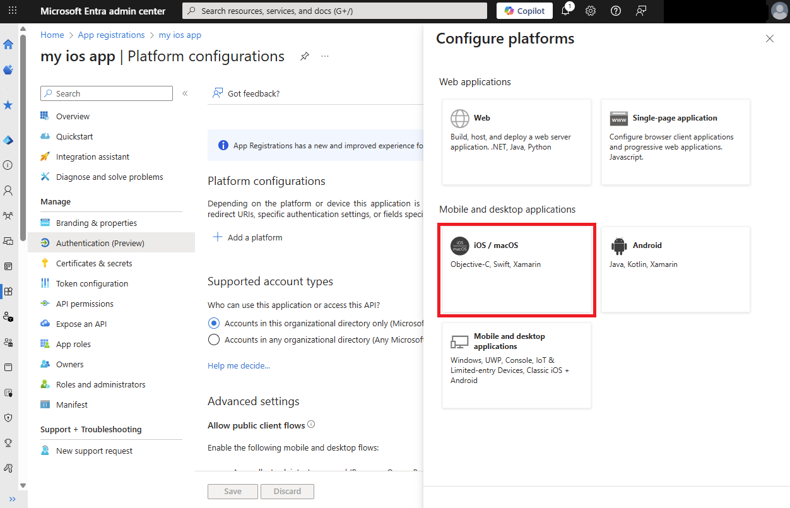Viewport: 790px width, 508px height.
Task: Open the settings gear in header
Action: point(591,11)
